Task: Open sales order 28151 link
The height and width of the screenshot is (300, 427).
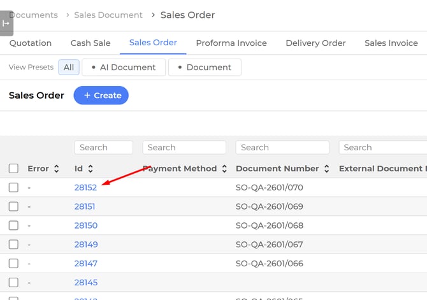Action: click(85, 206)
